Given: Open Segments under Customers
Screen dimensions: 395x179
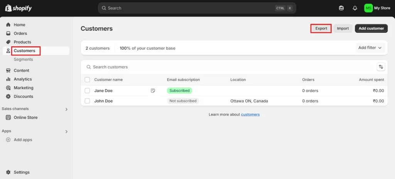Looking at the screenshot, I should pyautogui.click(x=23, y=60).
